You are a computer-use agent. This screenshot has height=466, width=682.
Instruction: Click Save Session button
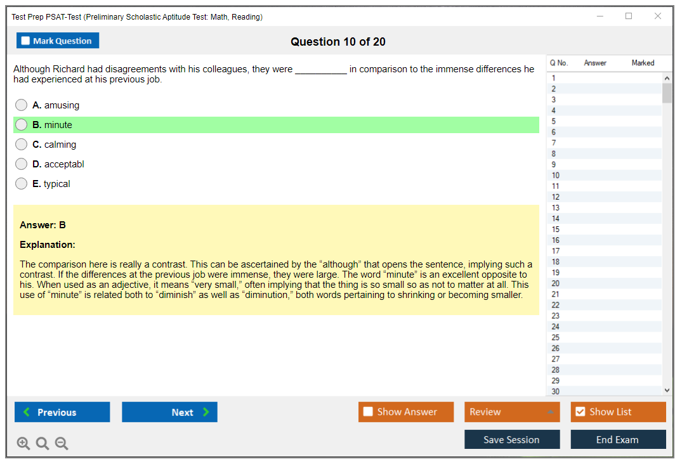(x=511, y=439)
